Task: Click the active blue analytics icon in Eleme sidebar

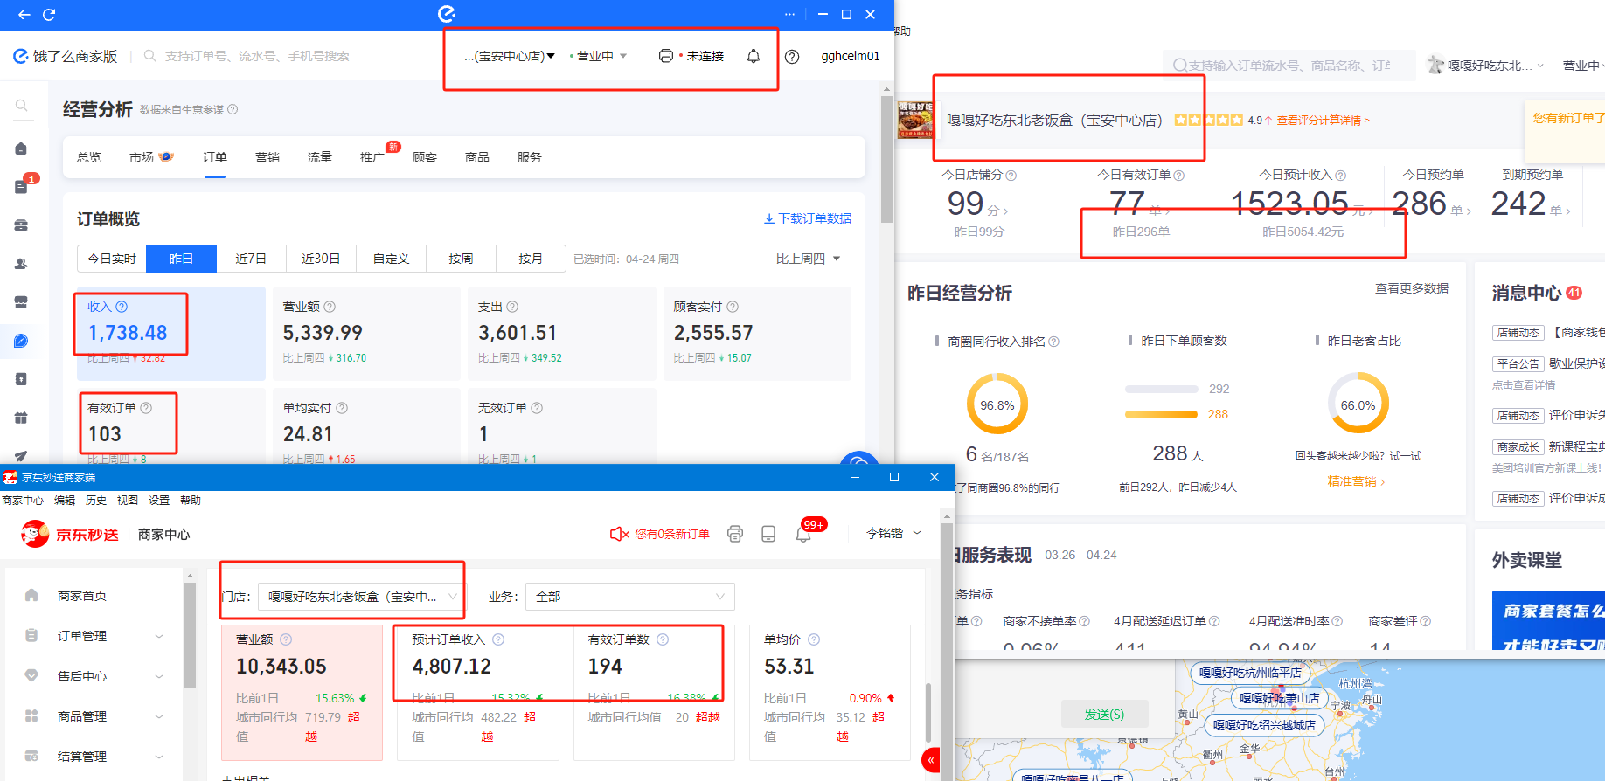Action: 21,341
